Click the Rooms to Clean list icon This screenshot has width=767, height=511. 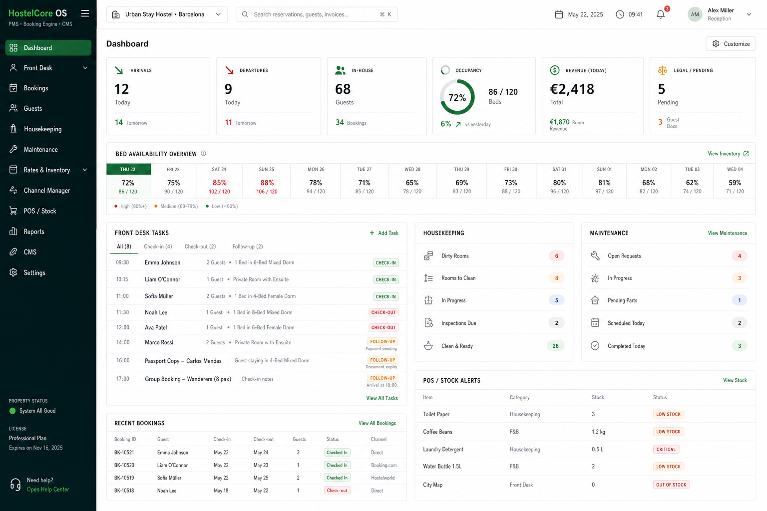click(428, 278)
